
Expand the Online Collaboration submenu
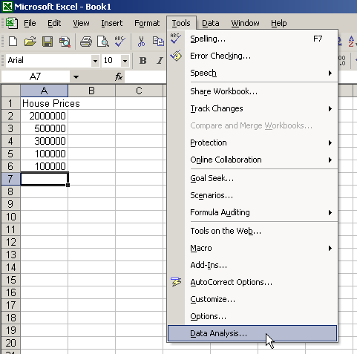click(330, 160)
